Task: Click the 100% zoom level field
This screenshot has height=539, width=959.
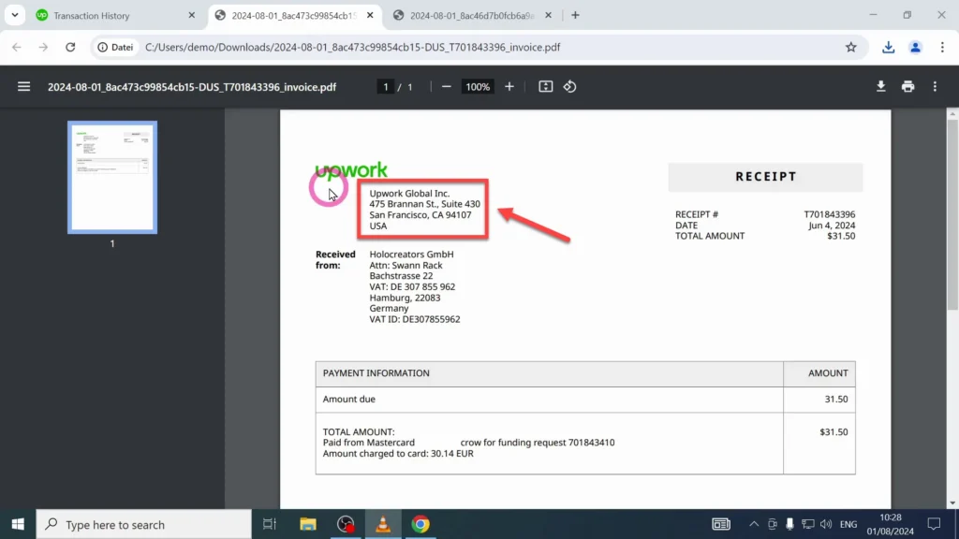Action: [x=477, y=87]
